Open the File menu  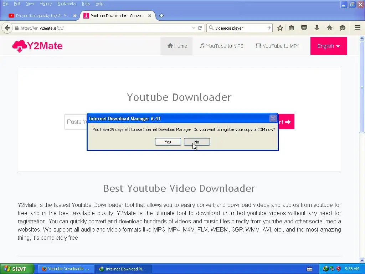(5, 4)
